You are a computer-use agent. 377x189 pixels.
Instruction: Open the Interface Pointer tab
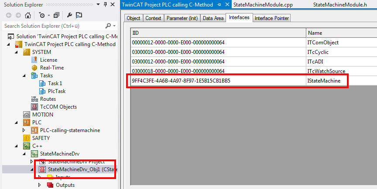point(272,18)
